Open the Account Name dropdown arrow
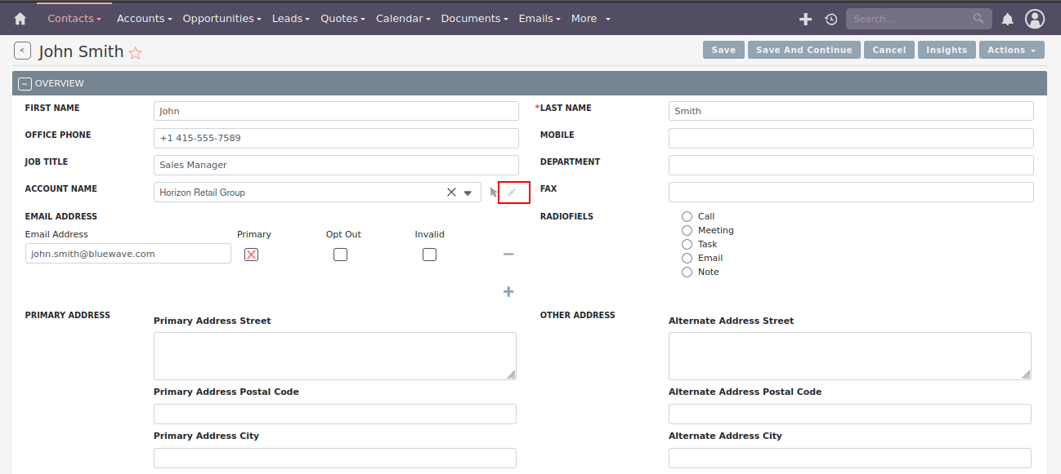The width and height of the screenshot is (1061, 474). tap(468, 193)
